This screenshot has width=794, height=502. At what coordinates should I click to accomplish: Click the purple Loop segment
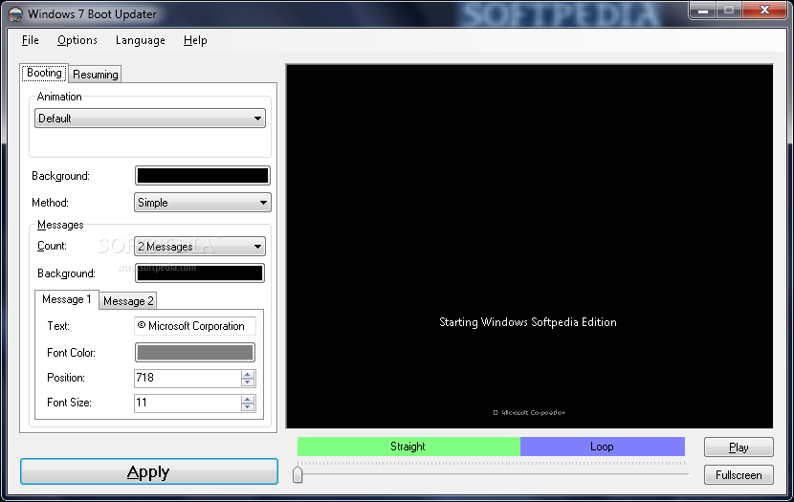click(x=603, y=447)
